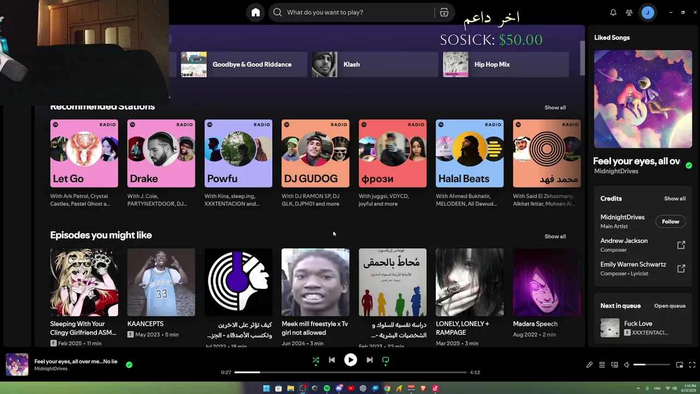Open MidnightDrives artist name in player bar
The width and height of the screenshot is (700, 394).
pos(51,369)
